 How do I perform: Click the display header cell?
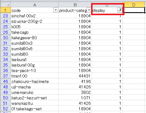point(107,10)
